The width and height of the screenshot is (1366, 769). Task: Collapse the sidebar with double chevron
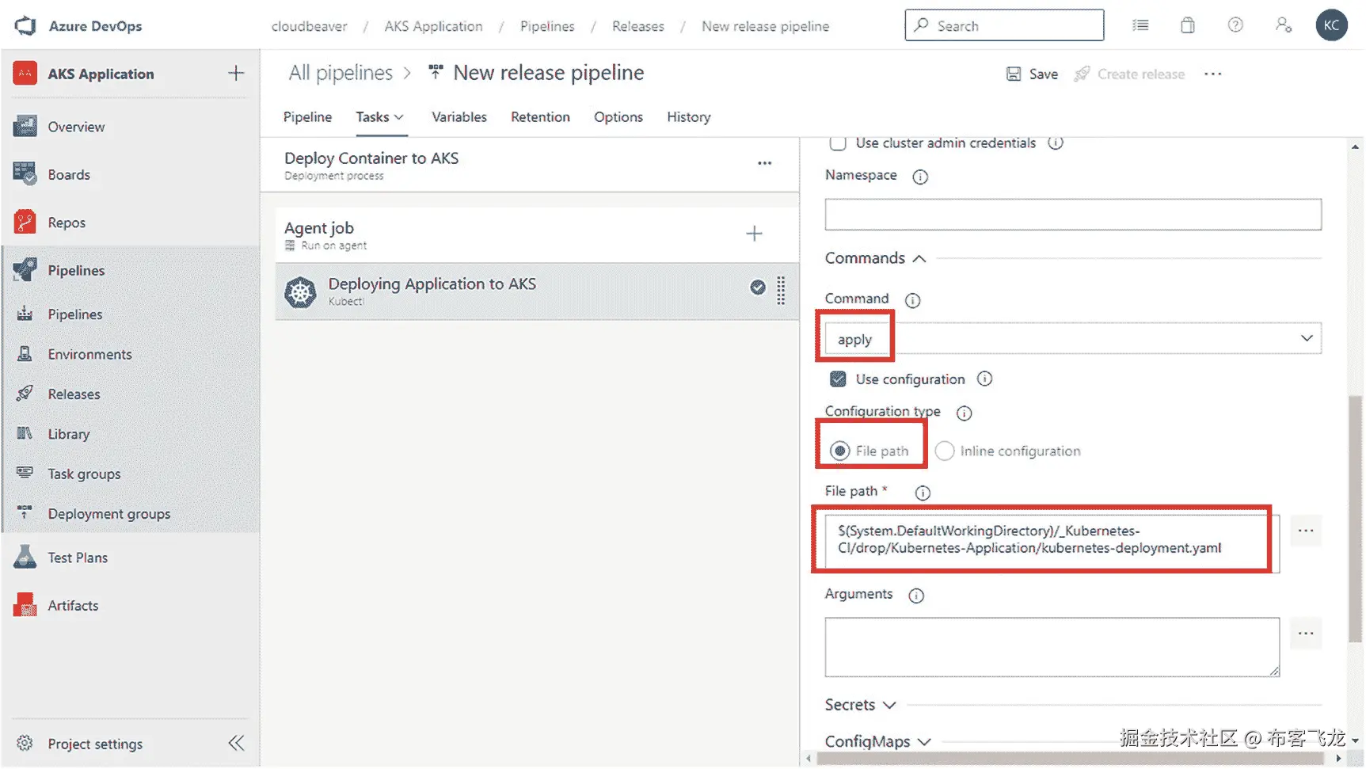pos(236,743)
